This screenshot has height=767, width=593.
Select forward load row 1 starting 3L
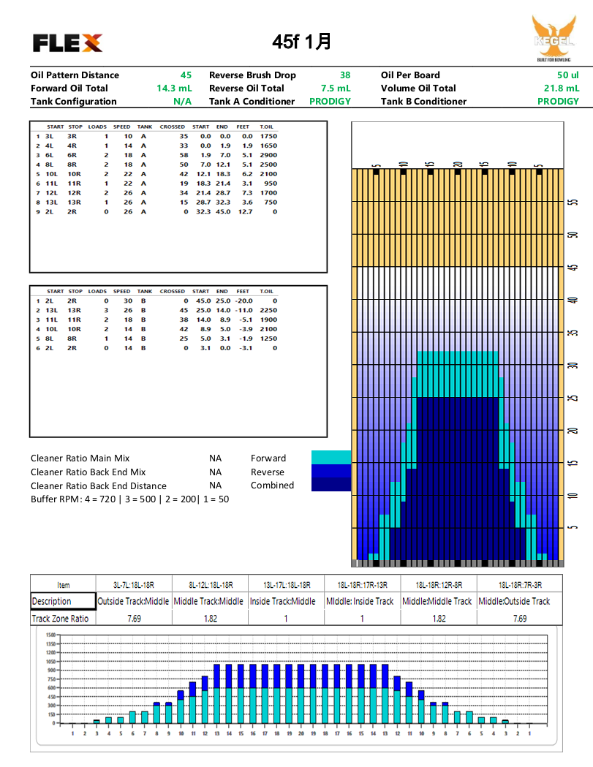[x=156, y=136]
